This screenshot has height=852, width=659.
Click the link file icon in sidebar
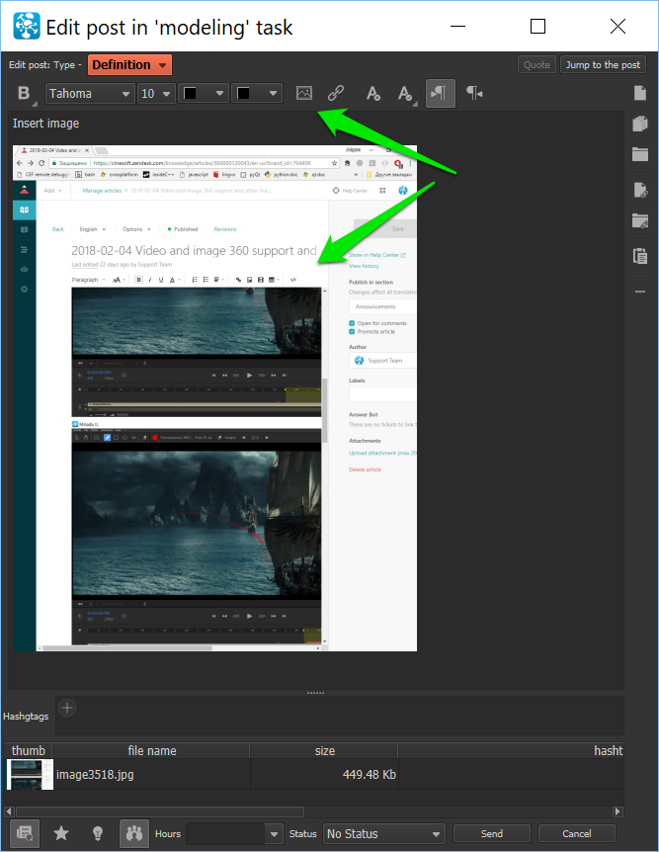(640, 190)
